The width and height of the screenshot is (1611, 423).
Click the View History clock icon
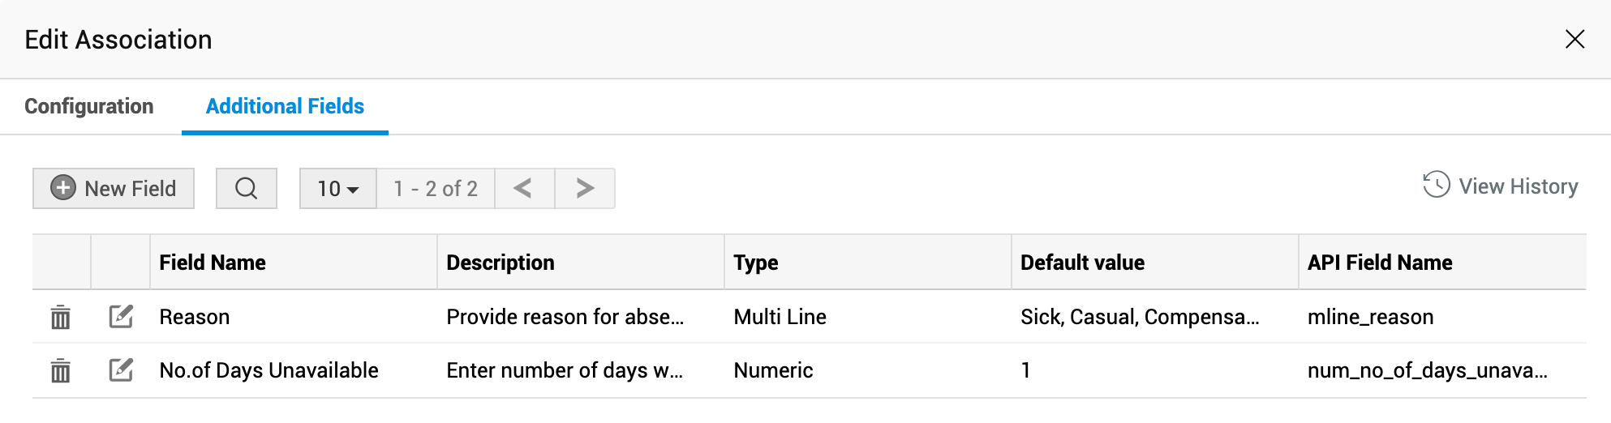[x=1436, y=186]
